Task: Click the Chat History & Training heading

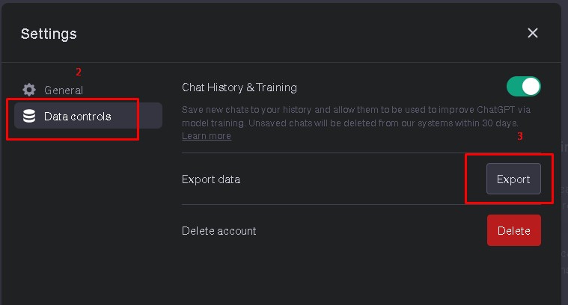Action: [239, 87]
